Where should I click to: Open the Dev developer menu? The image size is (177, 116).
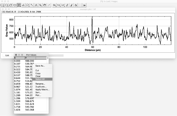(x=54, y=5)
